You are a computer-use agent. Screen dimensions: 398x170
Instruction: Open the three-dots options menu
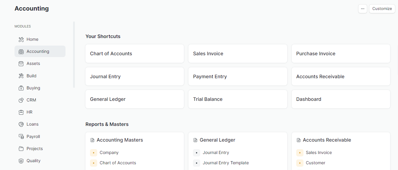point(363,9)
